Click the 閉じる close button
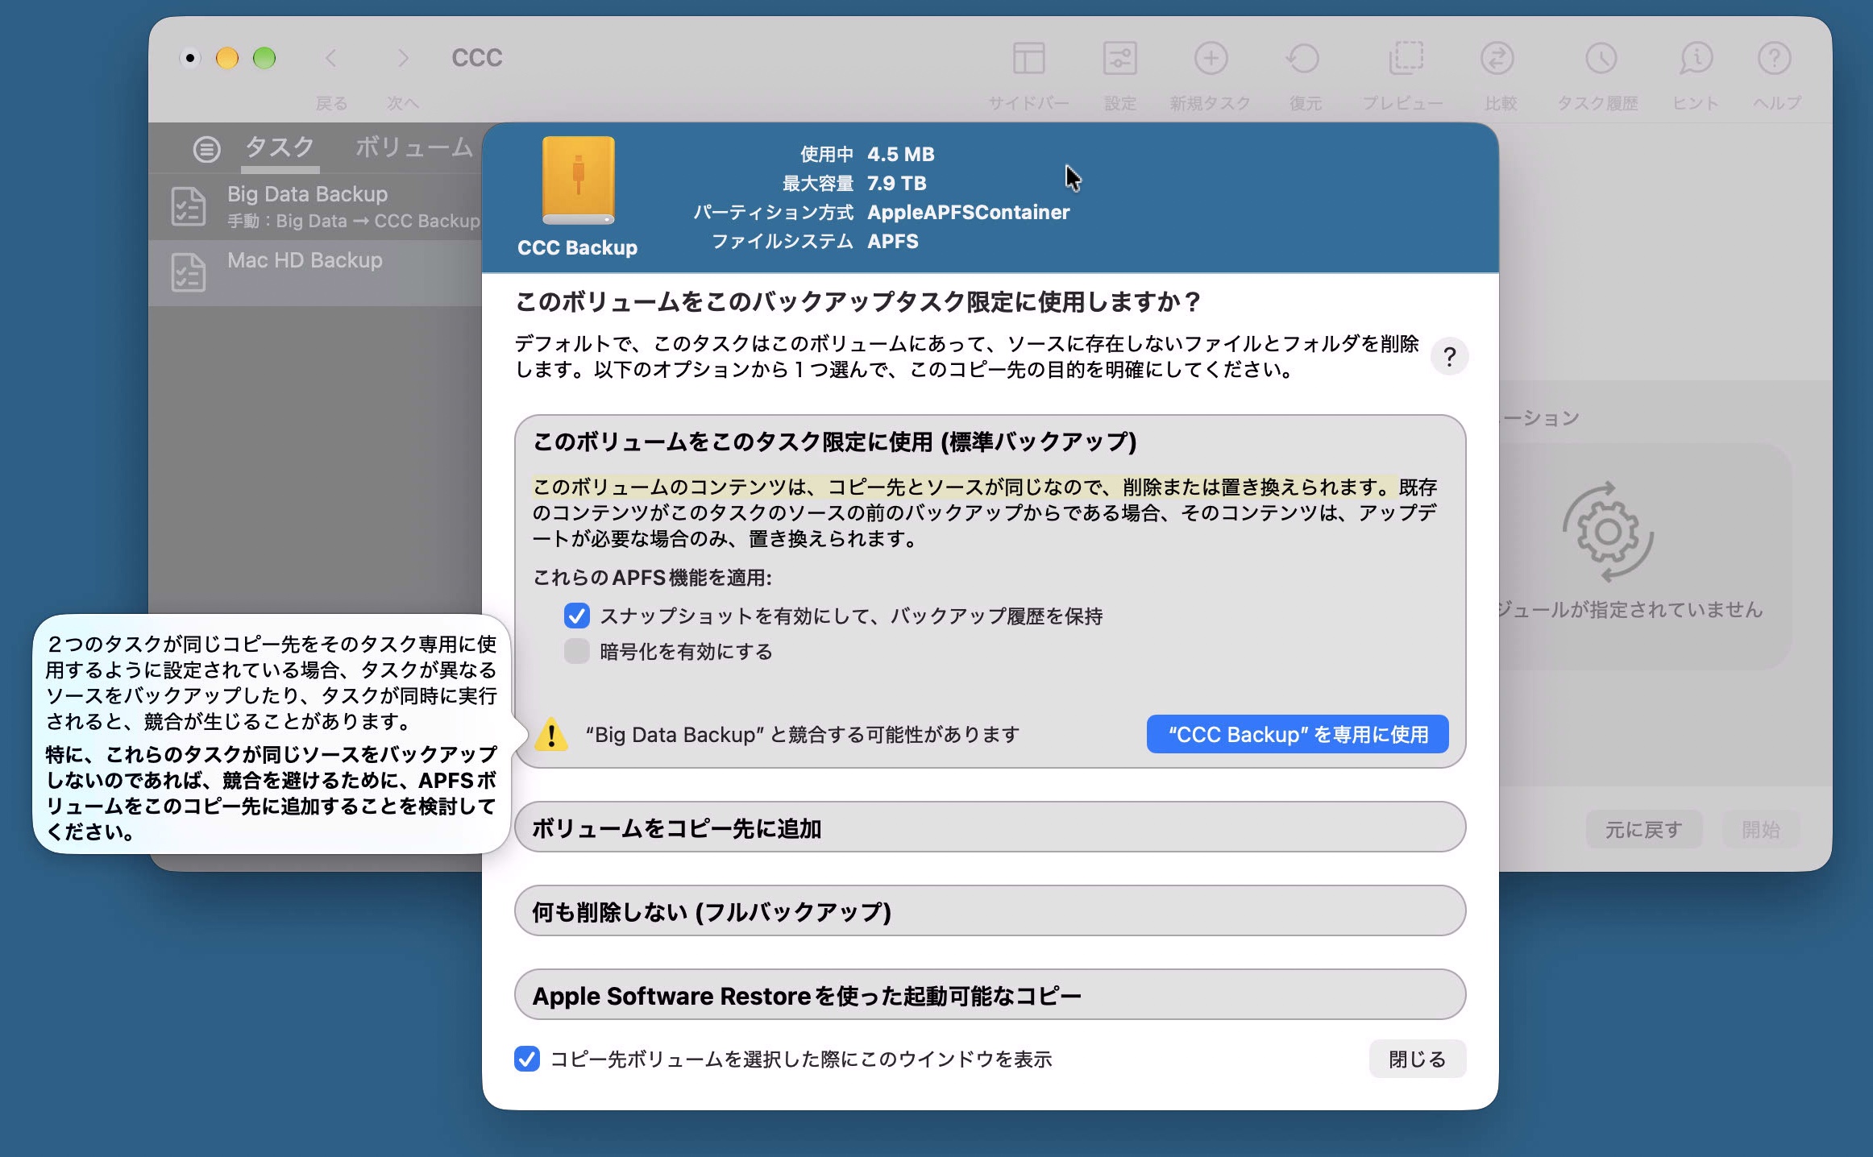The image size is (1873, 1157). pyautogui.click(x=1417, y=1059)
